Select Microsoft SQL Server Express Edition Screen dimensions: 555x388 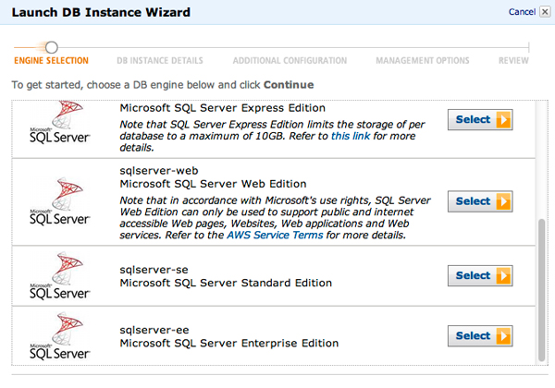pyautogui.click(x=480, y=120)
